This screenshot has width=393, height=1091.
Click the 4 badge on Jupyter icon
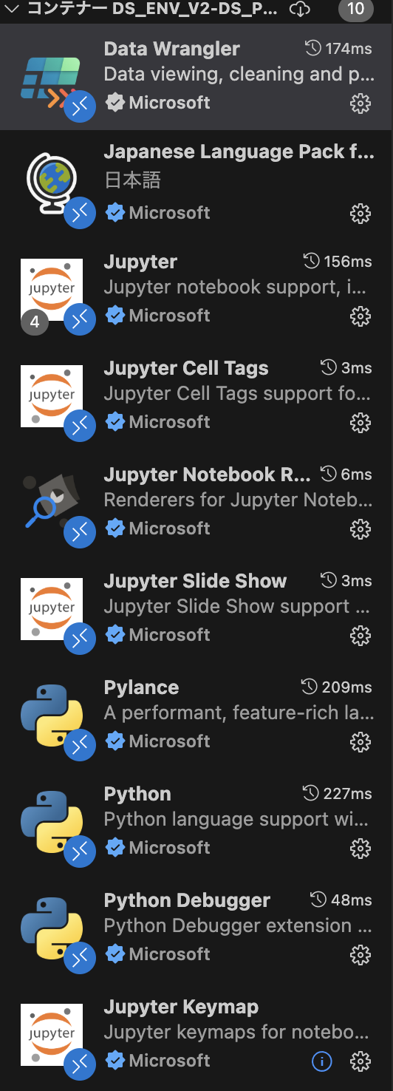(34, 322)
